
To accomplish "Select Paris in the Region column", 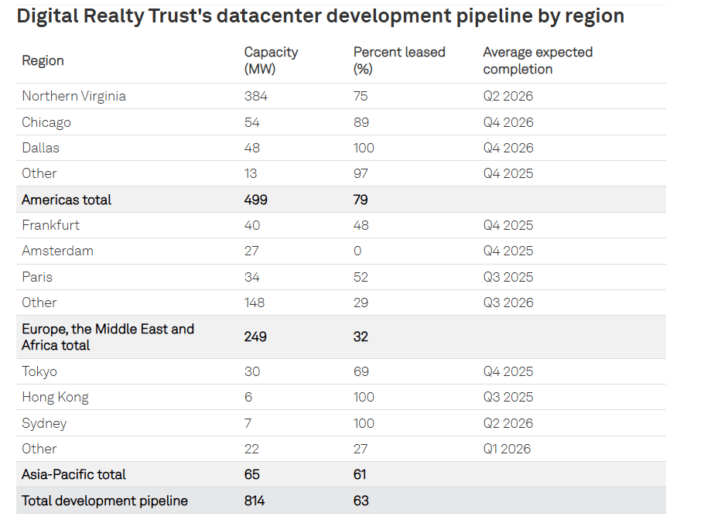I will click(37, 277).
